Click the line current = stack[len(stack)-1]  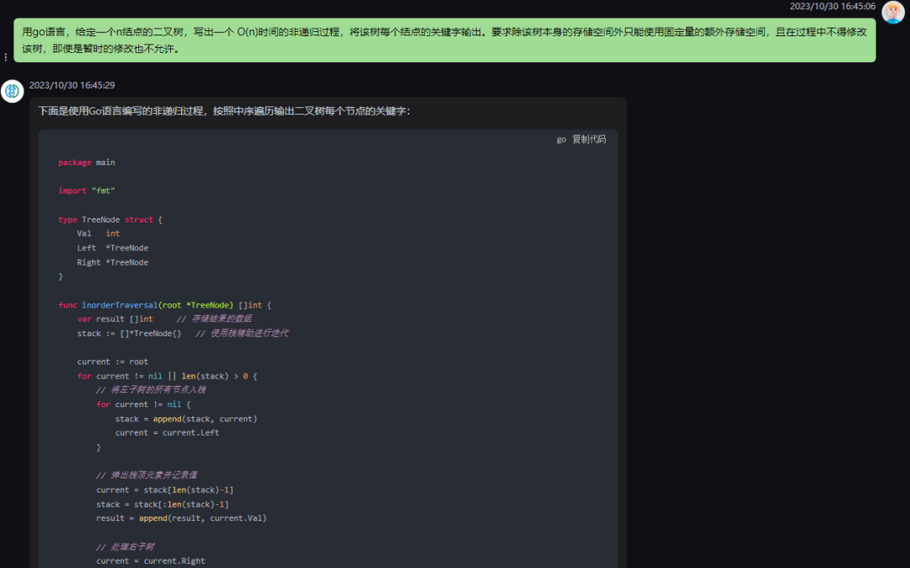pyautogui.click(x=165, y=490)
